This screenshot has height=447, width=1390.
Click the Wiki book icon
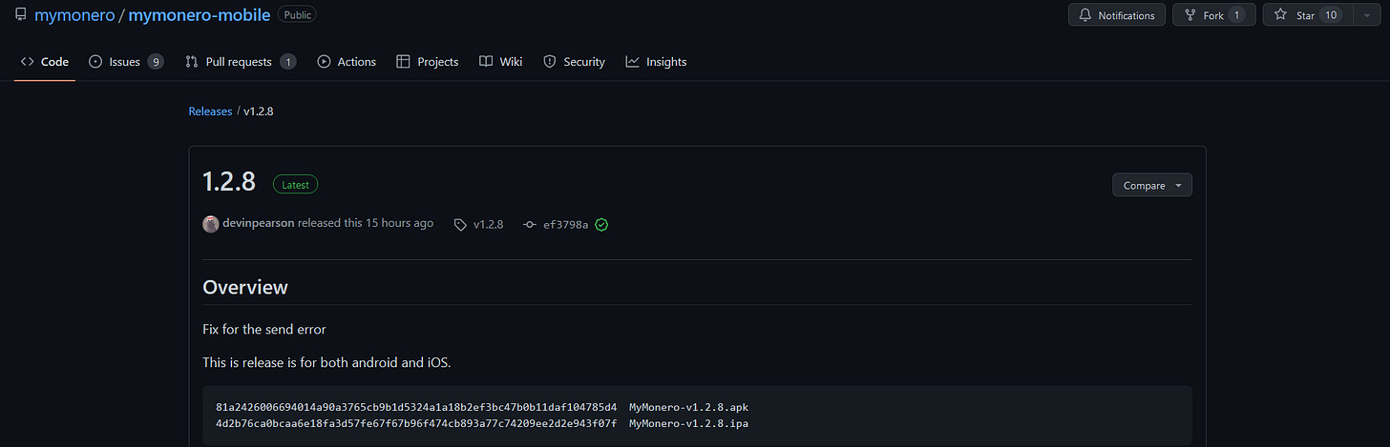coord(486,62)
